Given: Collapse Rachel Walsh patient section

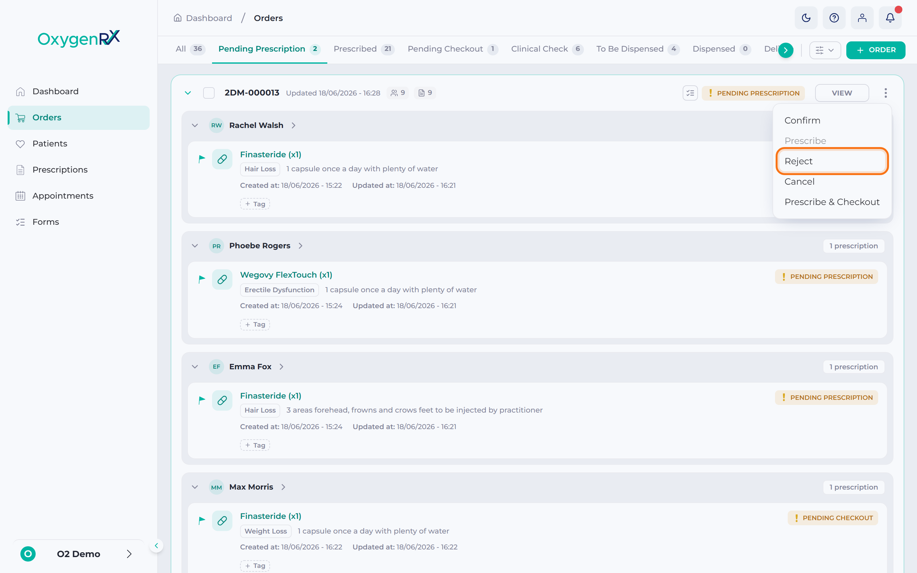Looking at the screenshot, I should pos(195,125).
